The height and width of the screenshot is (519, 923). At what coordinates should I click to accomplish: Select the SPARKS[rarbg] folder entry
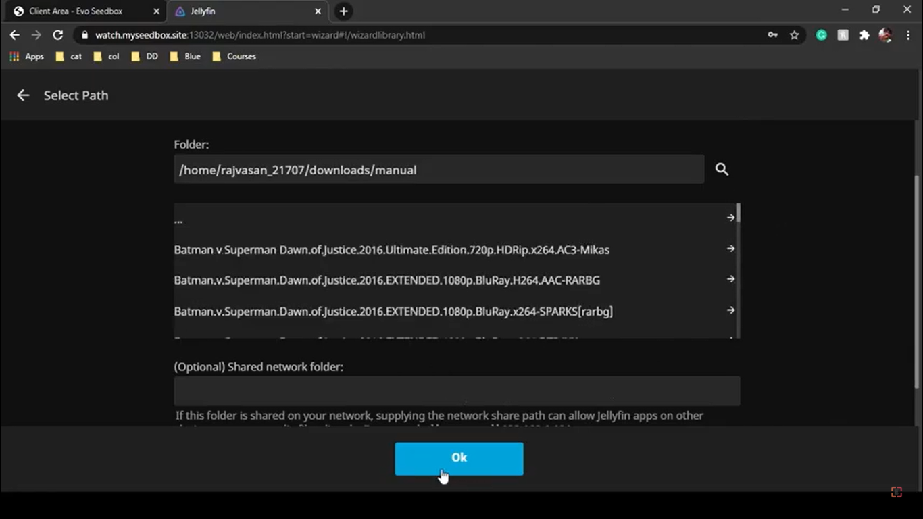click(393, 311)
